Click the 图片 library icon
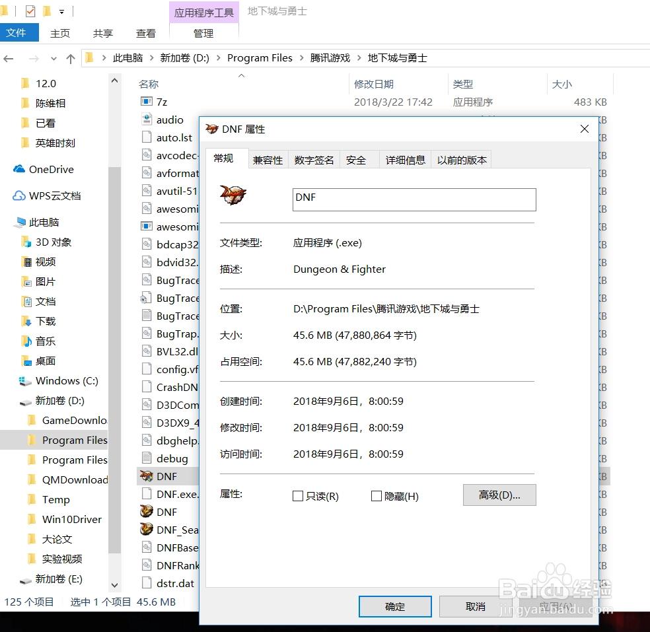The image size is (650, 632). [26, 282]
